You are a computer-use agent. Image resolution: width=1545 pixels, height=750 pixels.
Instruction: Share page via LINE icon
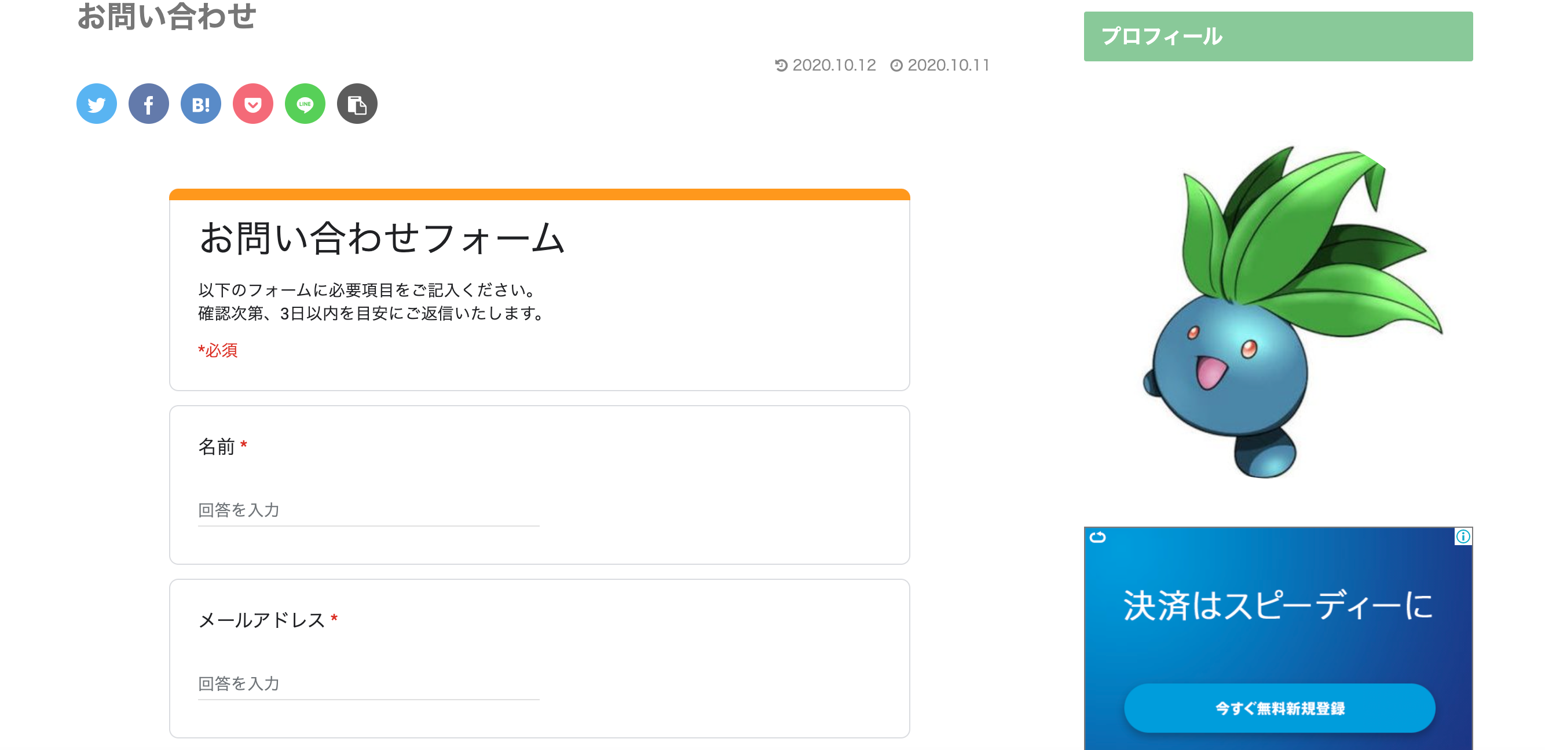[305, 104]
